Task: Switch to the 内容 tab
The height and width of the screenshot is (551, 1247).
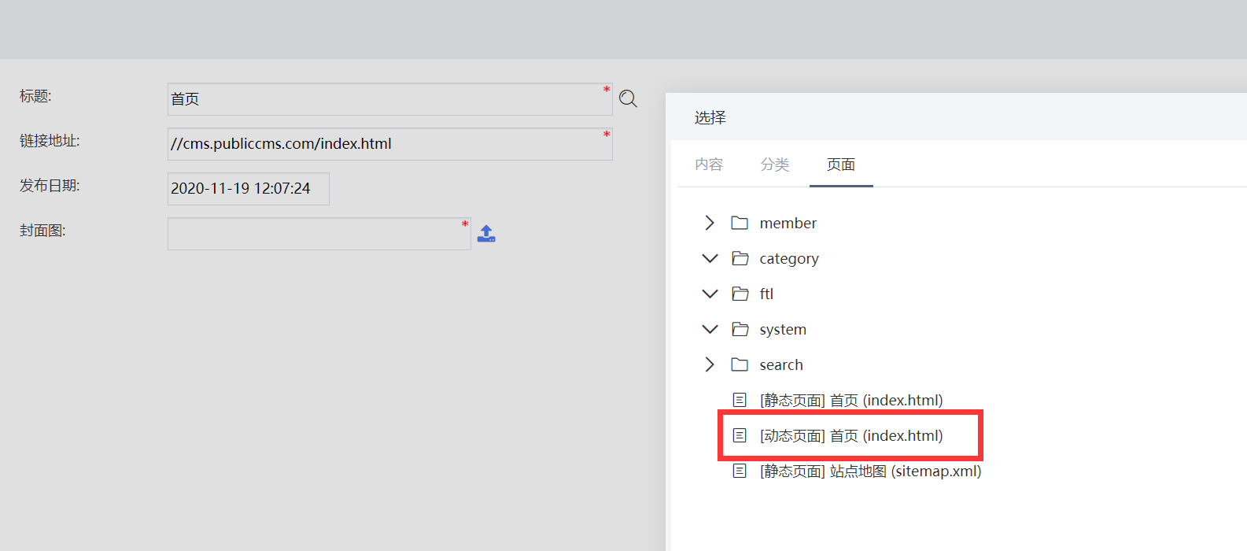Action: [x=709, y=165]
